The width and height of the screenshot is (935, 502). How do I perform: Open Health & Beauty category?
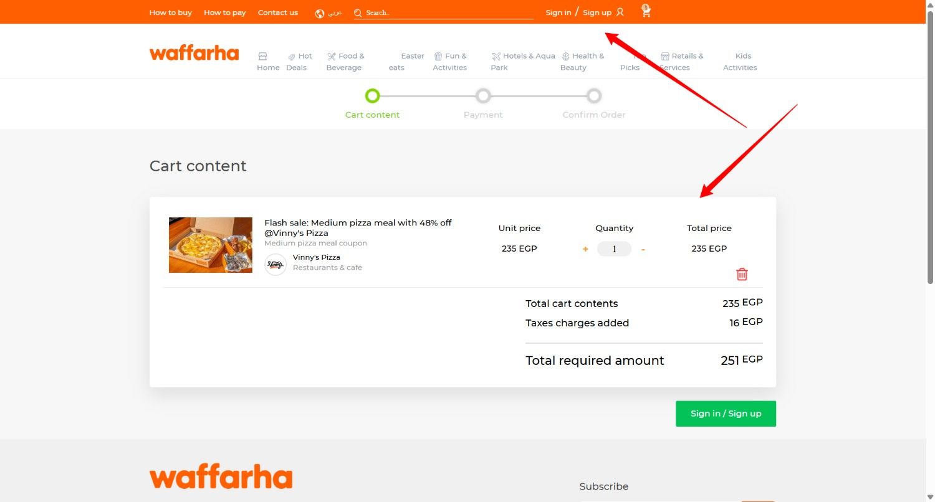click(x=582, y=62)
